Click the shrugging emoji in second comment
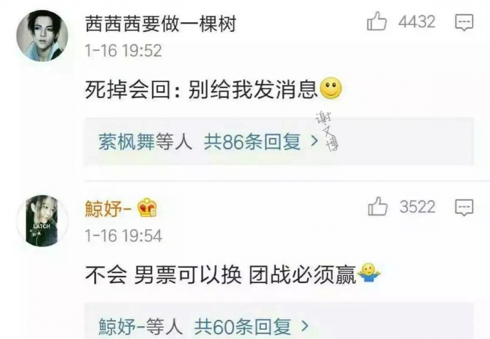 click(x=369, y=273)
